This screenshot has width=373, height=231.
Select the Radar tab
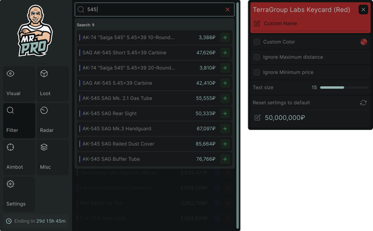pos(53,120)
